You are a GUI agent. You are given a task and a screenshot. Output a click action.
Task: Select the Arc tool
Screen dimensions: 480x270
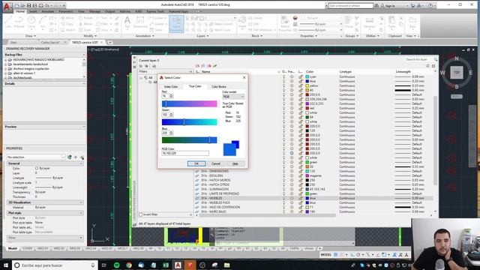pos(43,22)
